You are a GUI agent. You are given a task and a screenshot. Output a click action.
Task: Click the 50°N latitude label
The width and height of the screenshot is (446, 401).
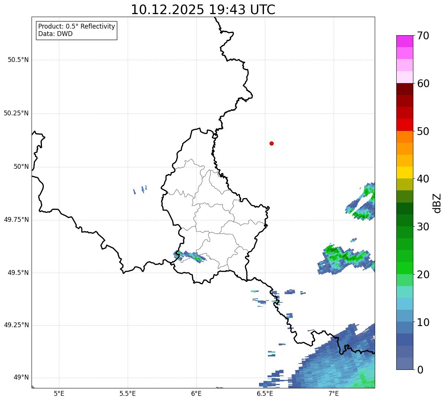click(x=21, y=167)
